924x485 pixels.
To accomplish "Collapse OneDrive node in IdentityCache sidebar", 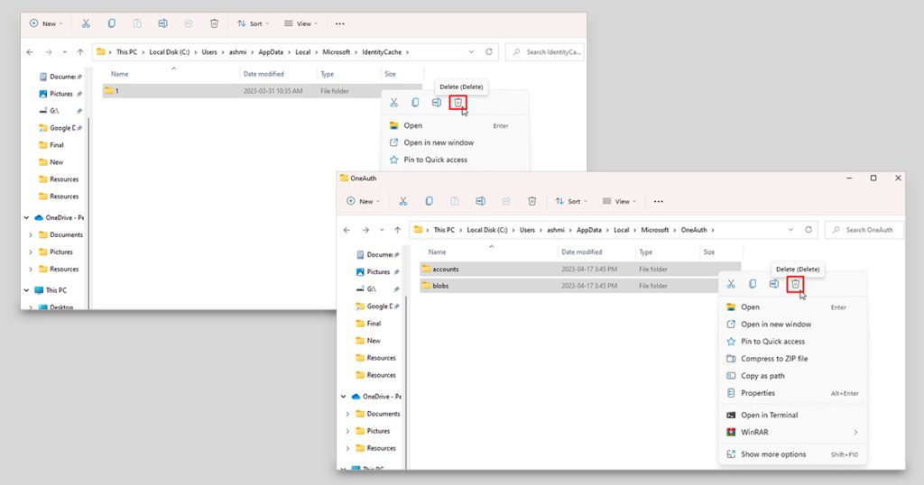I will (x=26, y=217).
